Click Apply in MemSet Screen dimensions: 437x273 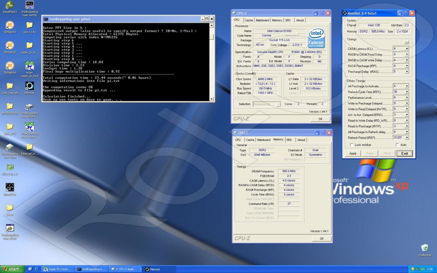pyautogui.click(x=353, y=154)
